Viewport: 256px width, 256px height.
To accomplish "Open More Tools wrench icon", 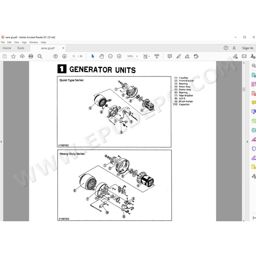I will pyautogui.click(x=253, y=176).
